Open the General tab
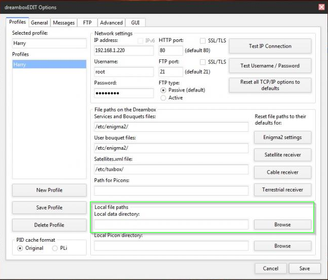The image size is (328, 280). tap(39, 22)
